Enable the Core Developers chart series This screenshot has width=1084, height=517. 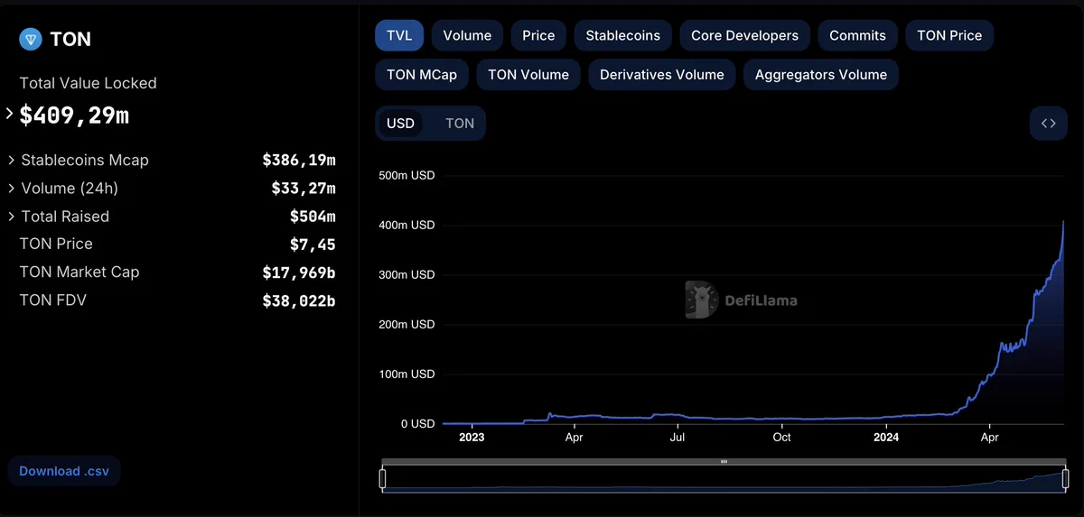point(744,35)
